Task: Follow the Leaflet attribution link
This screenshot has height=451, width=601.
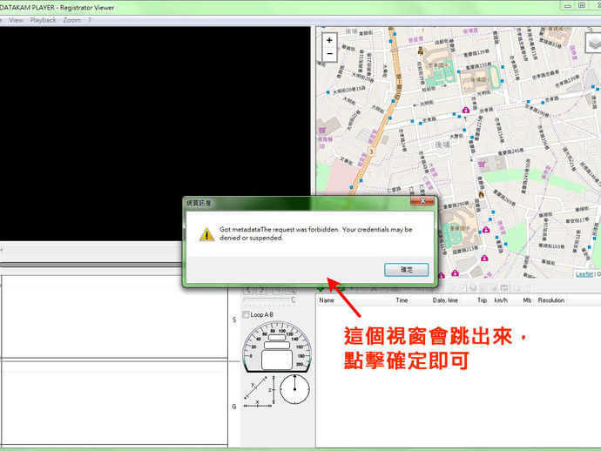Action: 584,274
